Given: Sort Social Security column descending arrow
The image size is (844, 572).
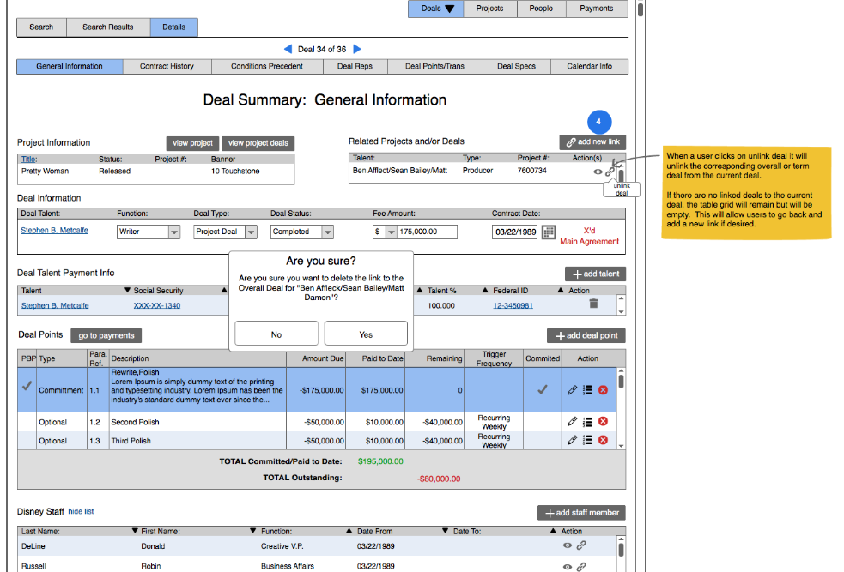Looking at the screenshot, I should tap(128, 290).
